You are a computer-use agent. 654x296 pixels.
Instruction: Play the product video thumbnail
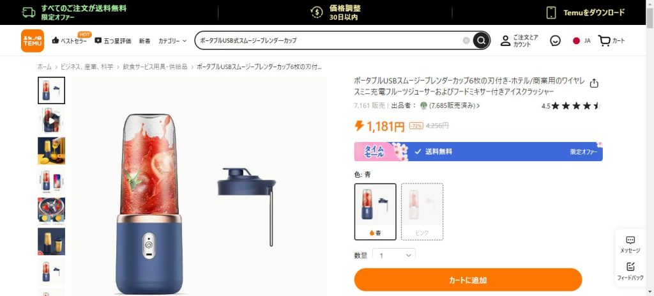point(51,121)
